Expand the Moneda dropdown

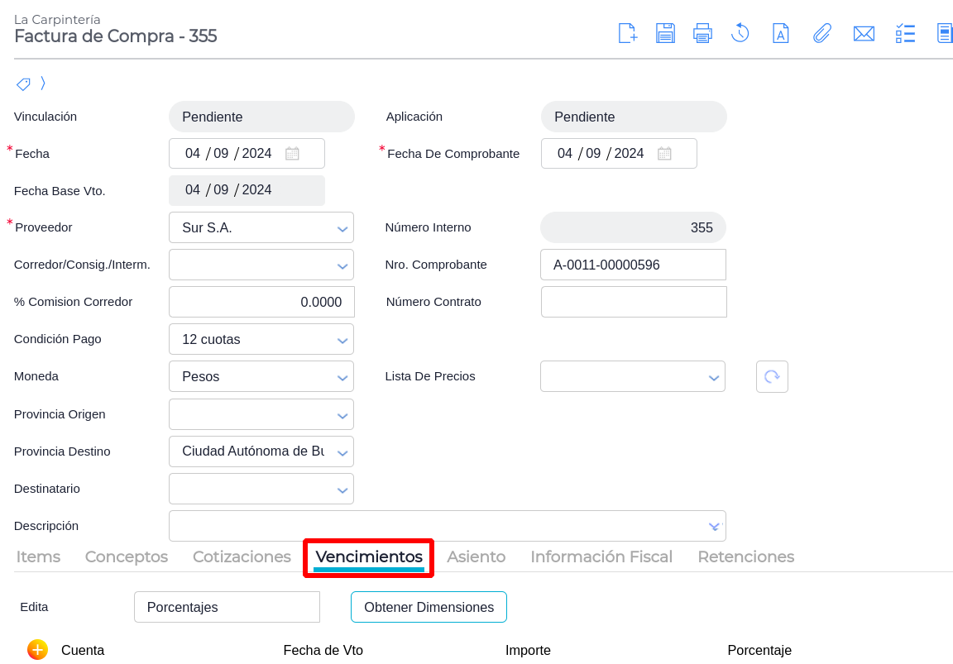pos(342,377)
